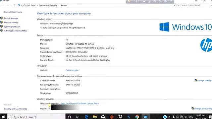Click the processor value Intel Core i7-9750H

pos(90,48)
